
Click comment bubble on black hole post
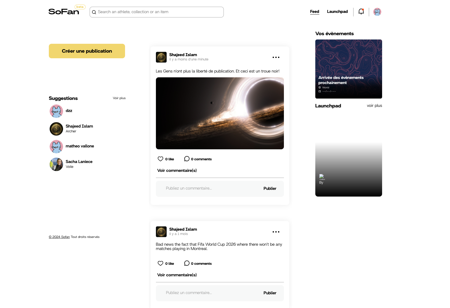(x=187, y=159)
